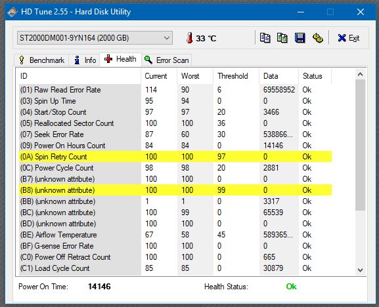Click the copy screenshot to clipboard icon
Image resolution: width=379 pixels, height=307 pixels.
coord(282,38)
